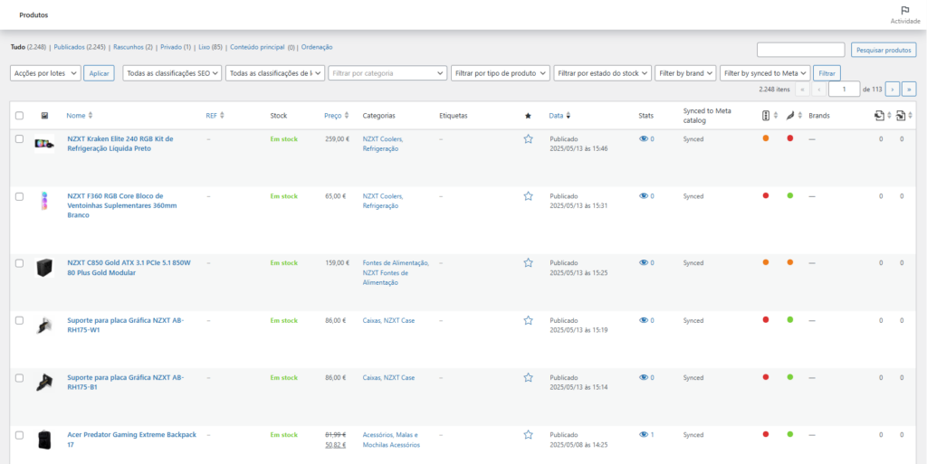The height and width of the screenshot is (464, 927).
Task: Check the NZXT F360 RGB Core row checkbox
Action: coord(20,196)
